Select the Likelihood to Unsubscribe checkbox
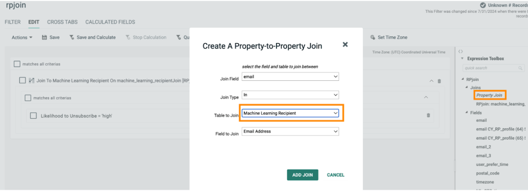This screenshot has height=191, width=528. [33, 116]
